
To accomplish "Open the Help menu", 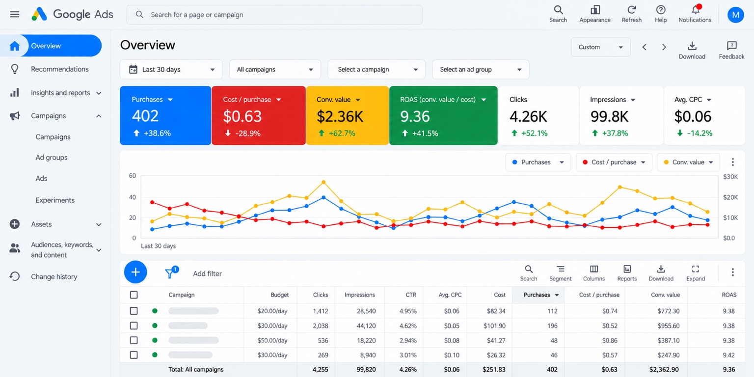I will coord(661,14).
